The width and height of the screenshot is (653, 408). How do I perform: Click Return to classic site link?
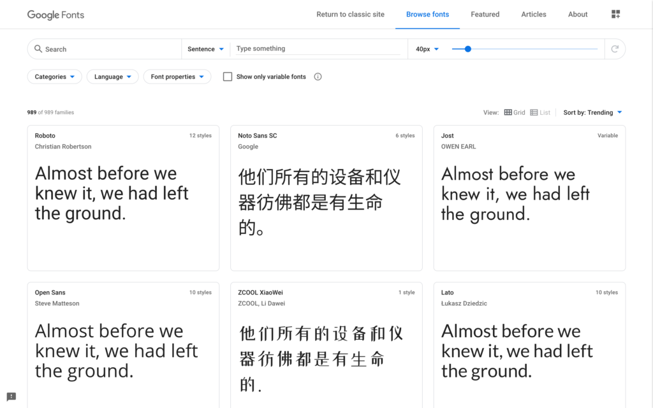350,14
